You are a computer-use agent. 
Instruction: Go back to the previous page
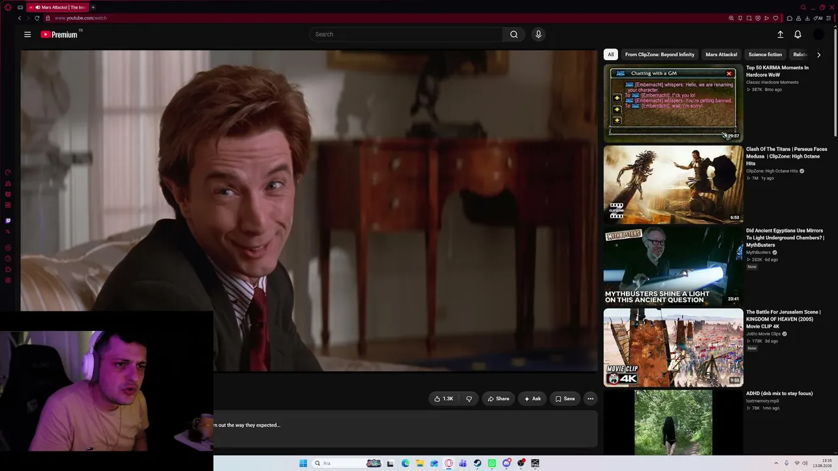coord(20,18)
